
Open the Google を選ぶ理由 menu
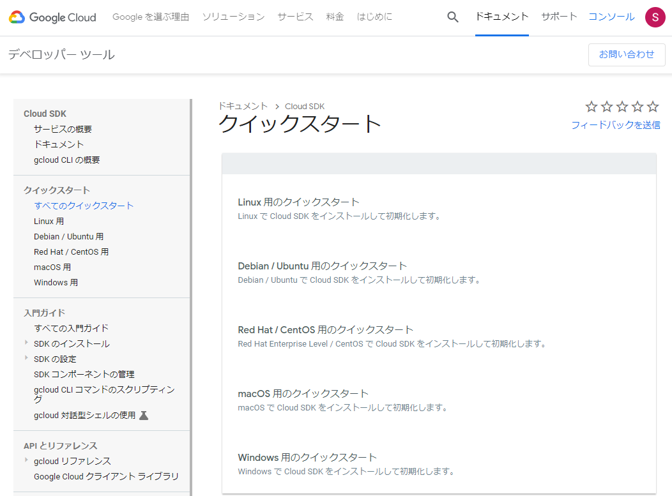coord(151,17)
